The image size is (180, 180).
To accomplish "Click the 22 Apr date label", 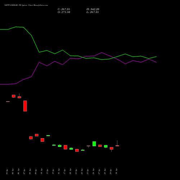I will [82, 172].
